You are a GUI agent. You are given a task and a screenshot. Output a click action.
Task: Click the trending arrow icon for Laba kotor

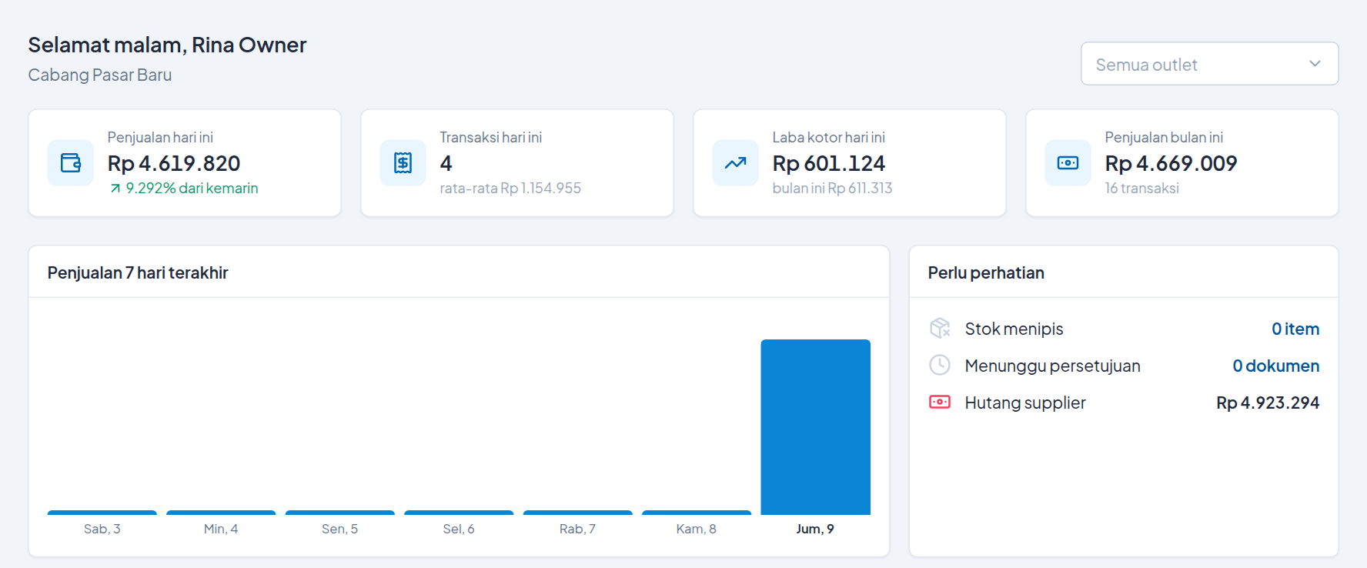(x=735, y=162)
